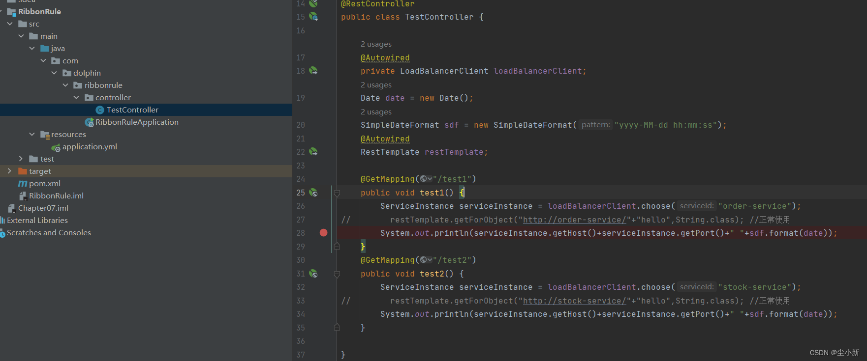Screen dimensions: 867x361
Task: Select Scratches and Consoles node
Action: pyautogui.click(x=49, y=233)
